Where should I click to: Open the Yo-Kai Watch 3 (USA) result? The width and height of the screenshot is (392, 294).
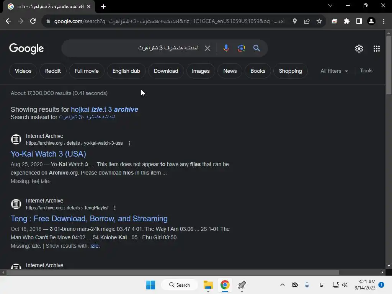[x=48, y=154]
